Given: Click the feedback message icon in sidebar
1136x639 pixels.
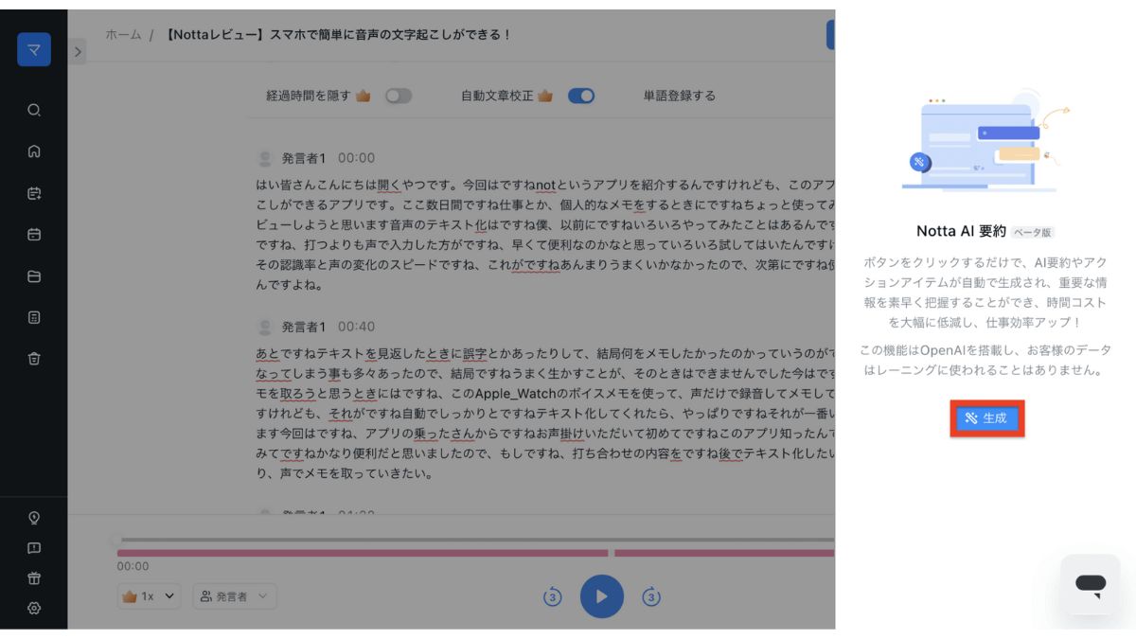Looking at the screenshot, I should click(34, 548).
